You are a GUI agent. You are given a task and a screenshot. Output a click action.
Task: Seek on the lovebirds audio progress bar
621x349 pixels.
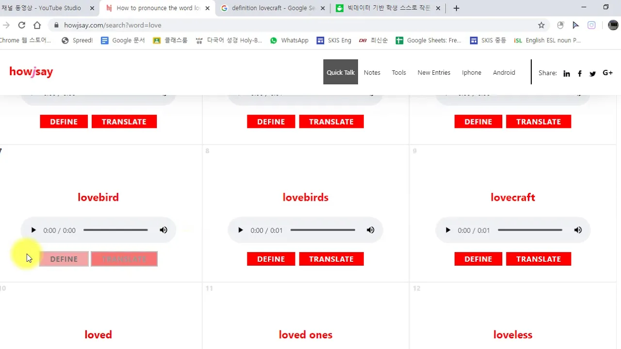pos(323,230)
